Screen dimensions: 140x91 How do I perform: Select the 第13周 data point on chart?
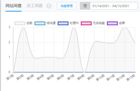(x=135, y=42)
